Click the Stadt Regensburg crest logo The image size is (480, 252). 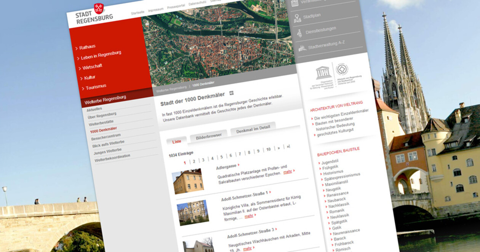pyautogui.click(x=99, y=8)
